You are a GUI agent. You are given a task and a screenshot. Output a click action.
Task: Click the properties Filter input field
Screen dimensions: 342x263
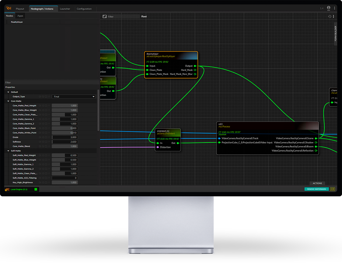[51, 82]
